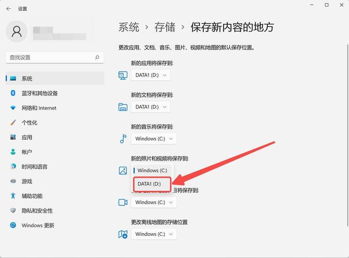Viewport: 349px width, 258px height.
Task: Open 隐私和安全性 settings
Action: [55, 211]
